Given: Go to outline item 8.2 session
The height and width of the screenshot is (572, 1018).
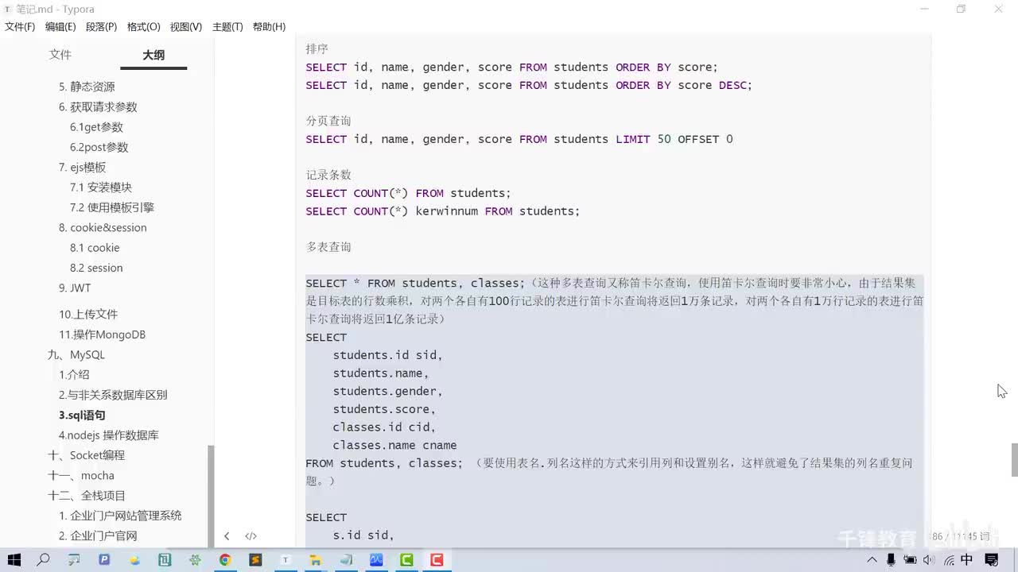Looking at the screenshot, I should click(x=96, y=268).
